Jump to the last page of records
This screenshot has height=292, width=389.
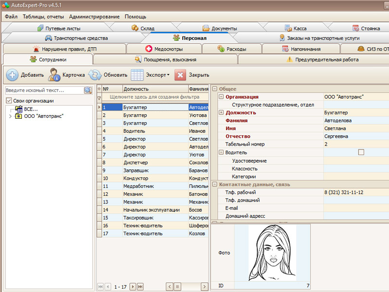[140, 287]
